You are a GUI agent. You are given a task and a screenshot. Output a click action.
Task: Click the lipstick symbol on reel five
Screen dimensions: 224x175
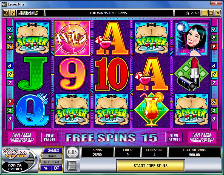191,74
